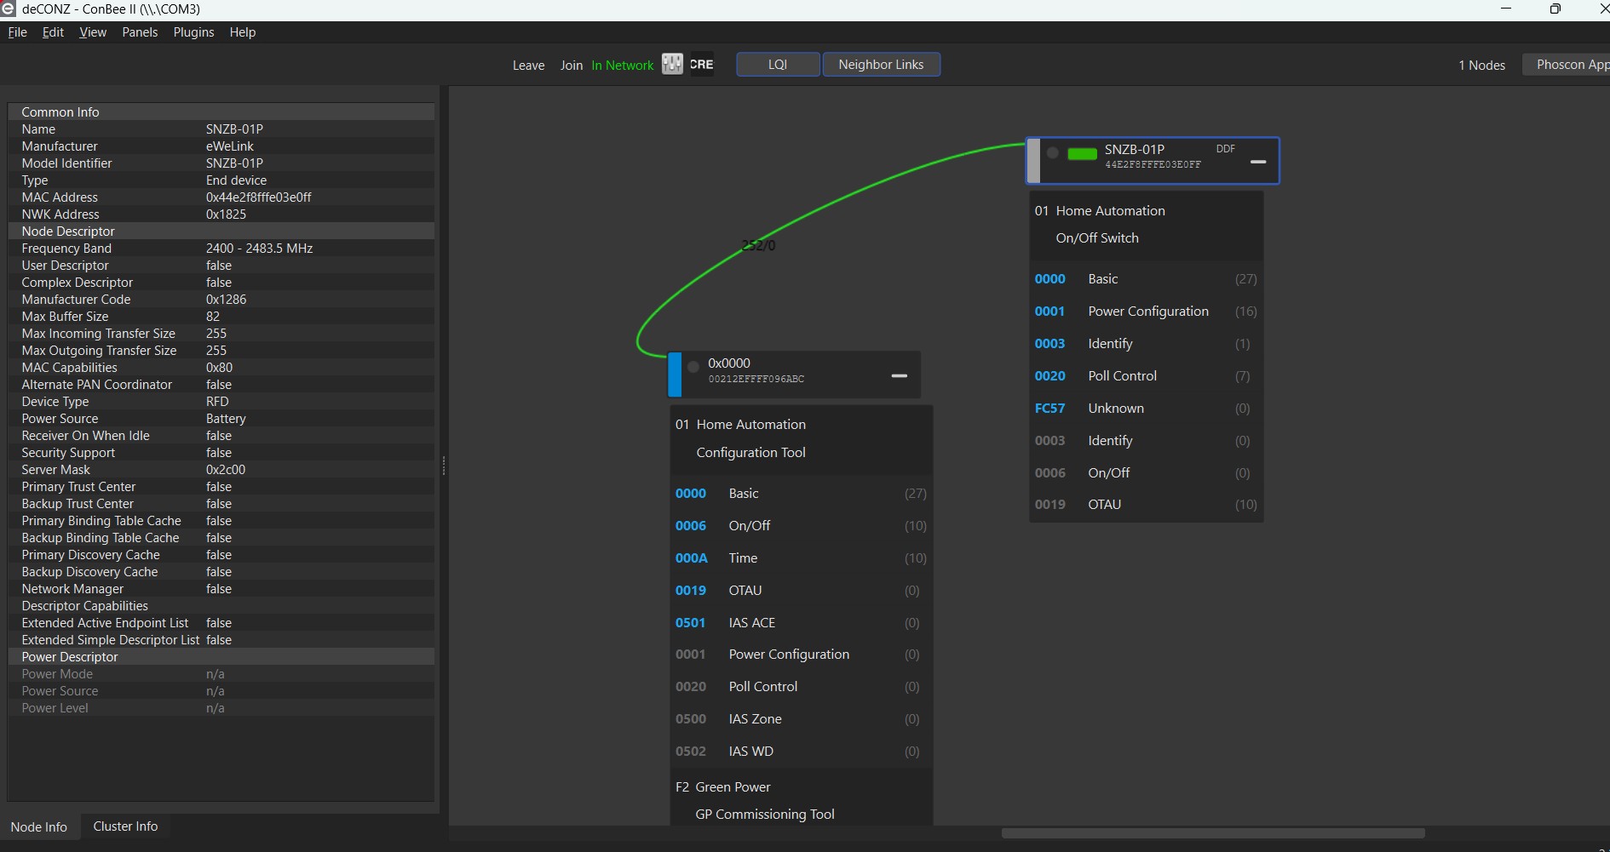Screen dimensions: 1610x852
Task: Click the CRE toolbar icon
Action: point(702,65)
